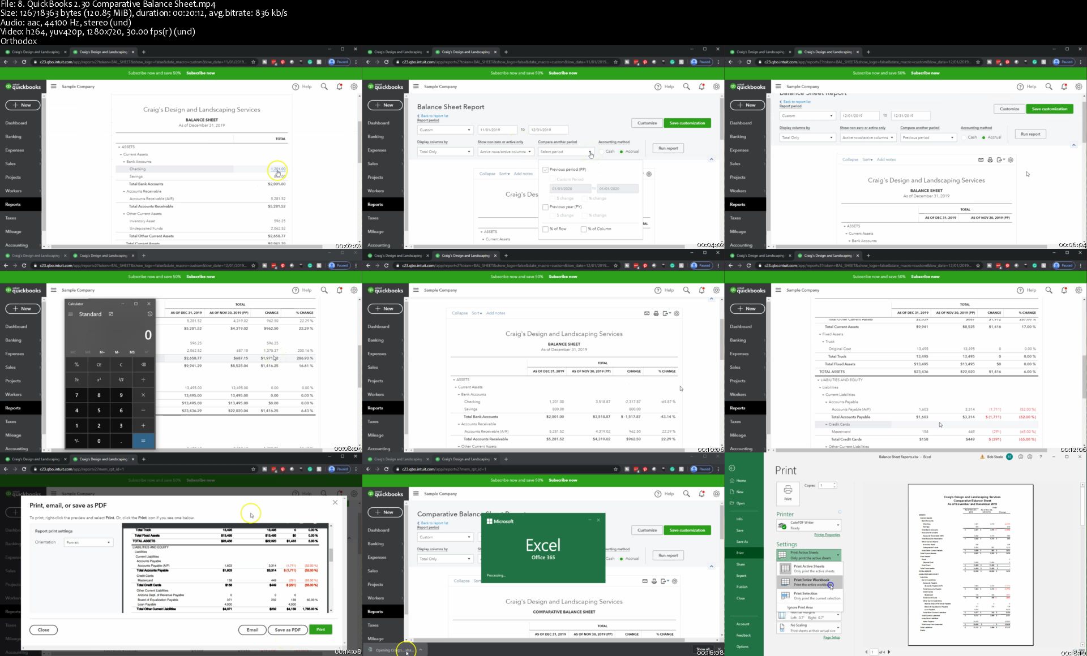Click Printer Properties link in Excel

827,535
